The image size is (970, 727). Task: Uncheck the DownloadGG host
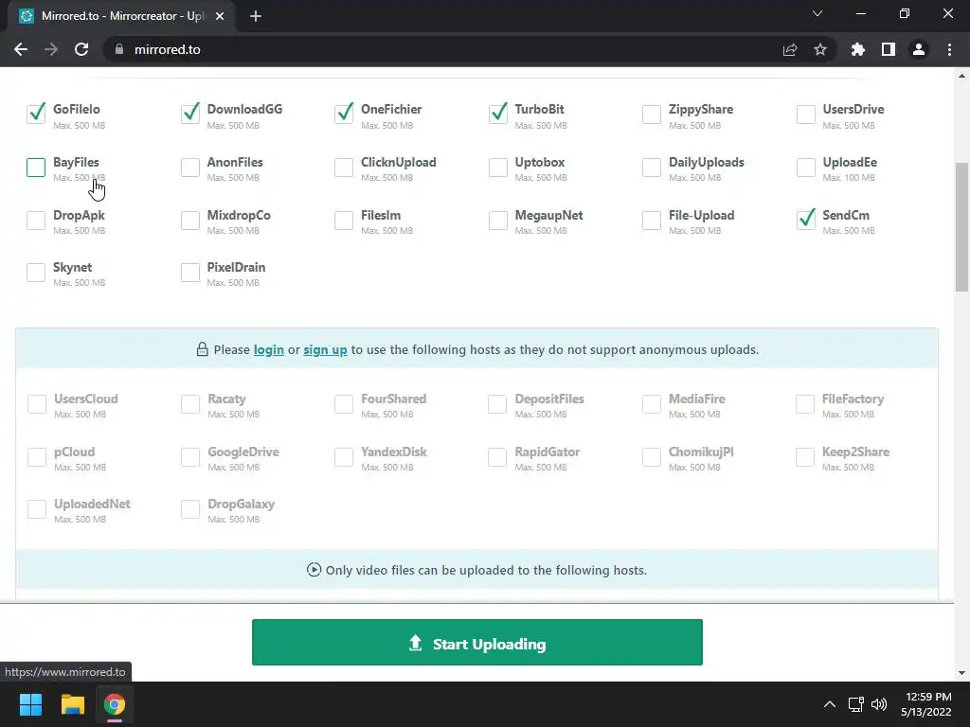click(189, 114)
